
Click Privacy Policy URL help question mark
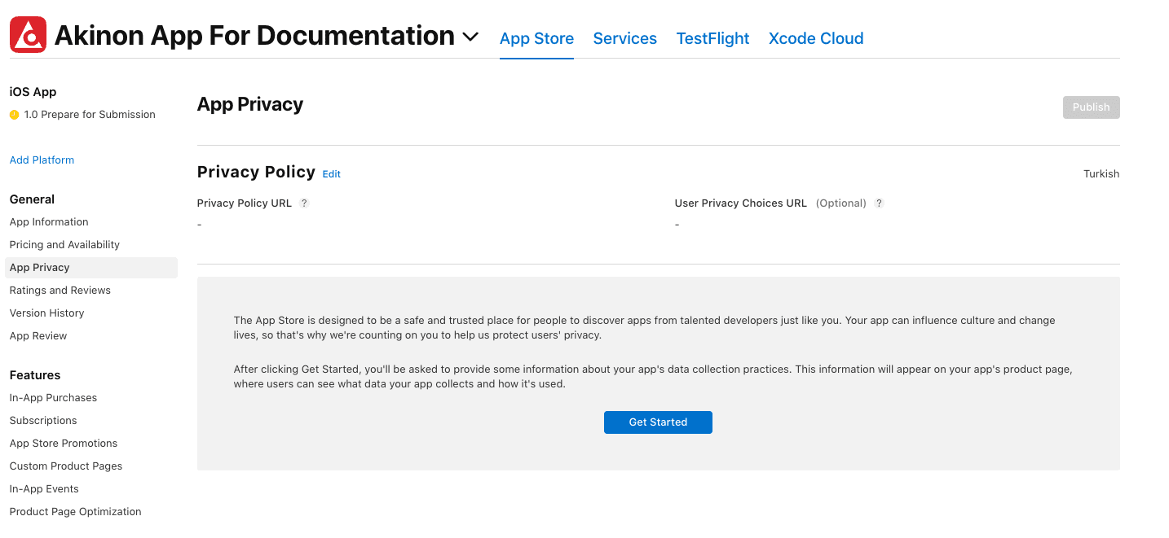[x=304, y=203]
